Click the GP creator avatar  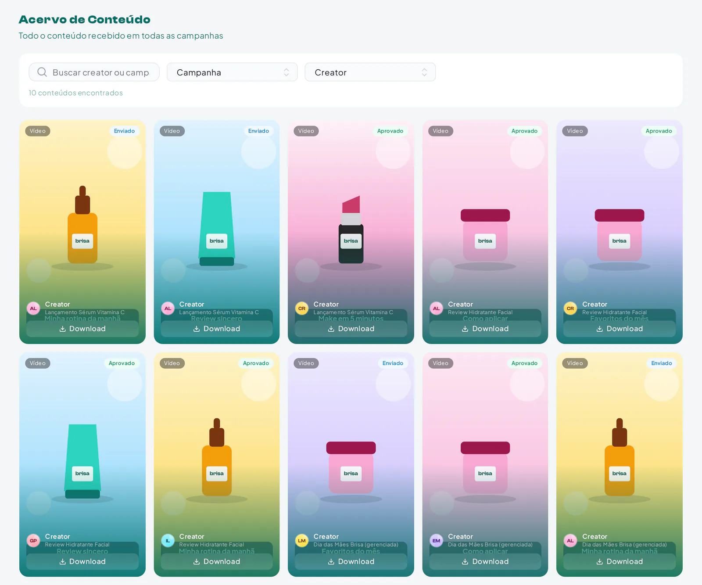[33, 541]
